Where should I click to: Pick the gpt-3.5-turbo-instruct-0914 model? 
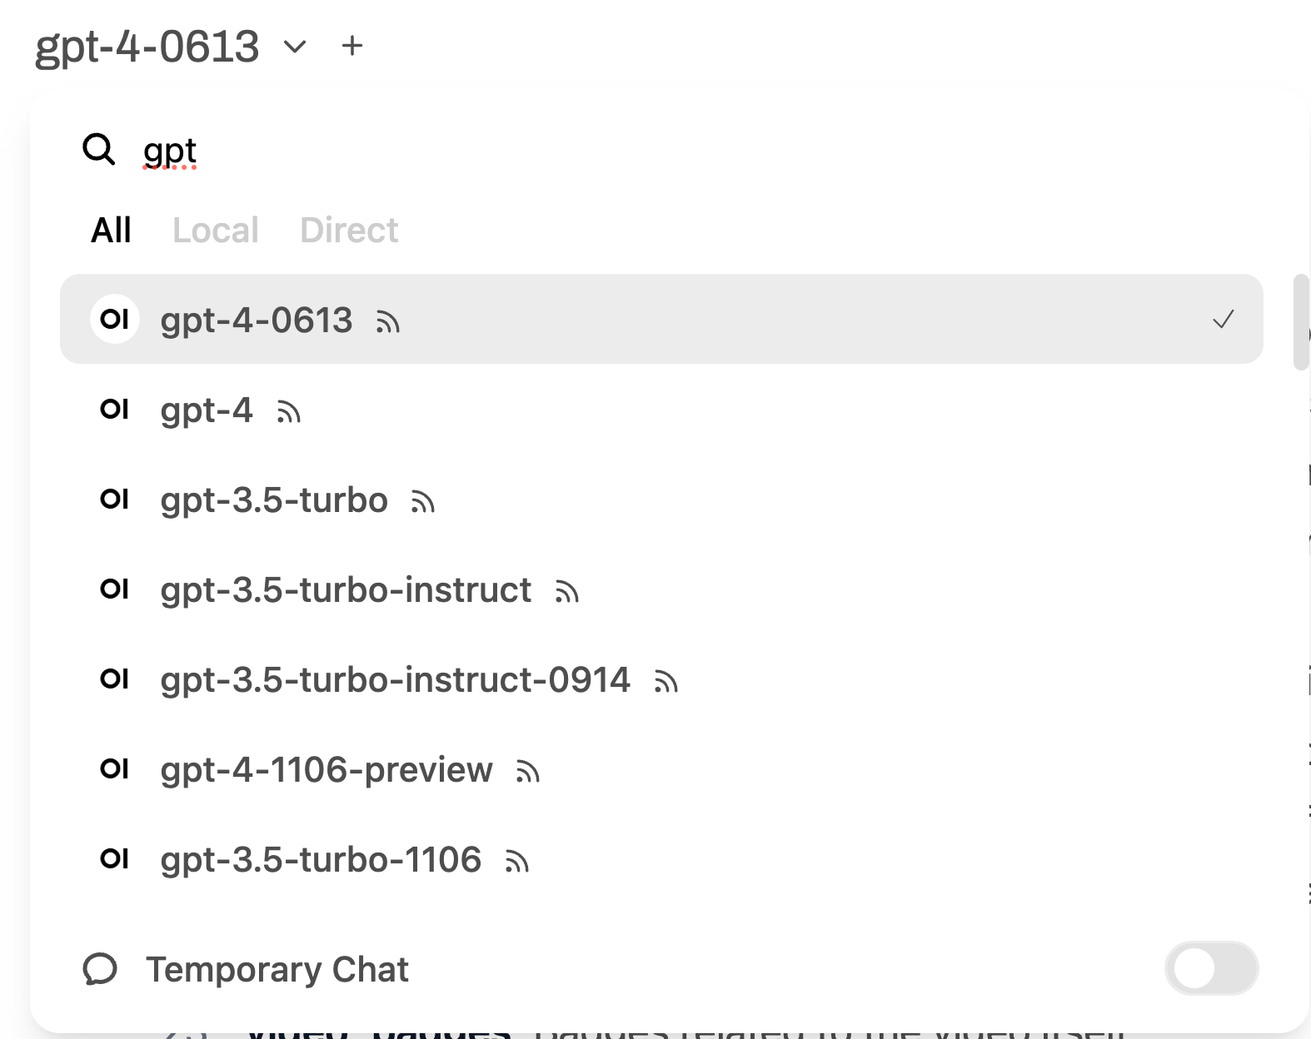(x=395, y=679)
